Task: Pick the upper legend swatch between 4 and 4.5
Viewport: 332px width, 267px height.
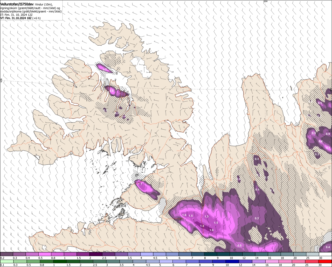Action: click(147, 254)
